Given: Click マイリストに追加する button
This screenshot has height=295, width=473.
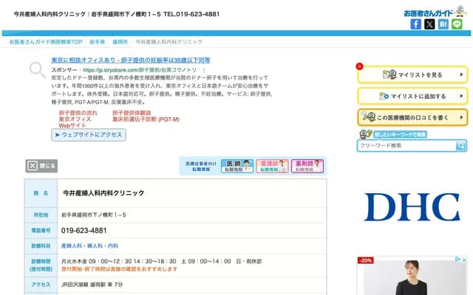Looking at the screenshot, I should [412, 96].
